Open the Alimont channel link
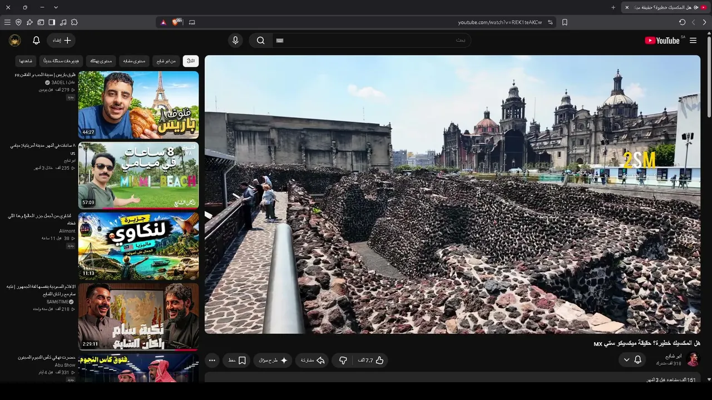Image resolution: width=712 pixels, height=400 pixels. point(67,231)
